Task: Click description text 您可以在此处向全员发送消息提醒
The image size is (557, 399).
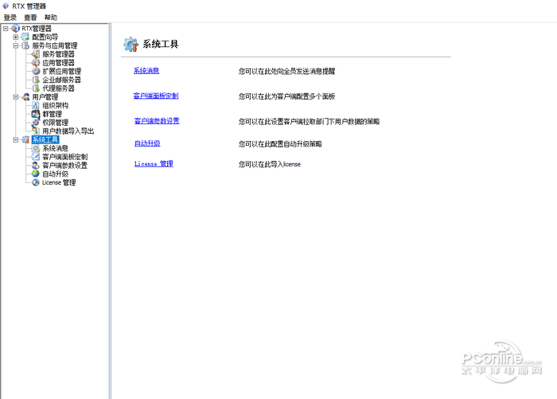Action: [x=286, y=71]
